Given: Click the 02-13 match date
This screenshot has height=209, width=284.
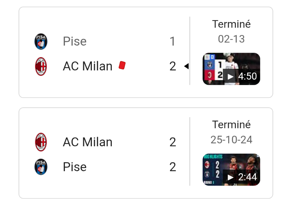Looking at the screenshot, I should (231, 39).
